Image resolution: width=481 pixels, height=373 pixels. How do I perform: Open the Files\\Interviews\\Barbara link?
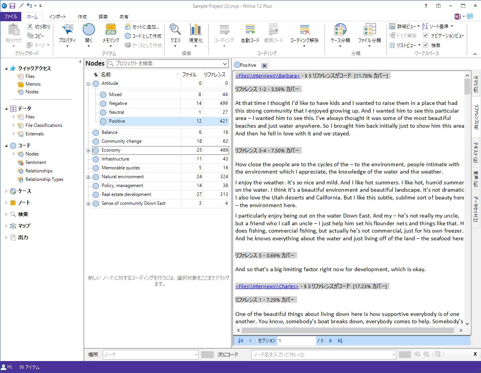(x=267, y=76)
